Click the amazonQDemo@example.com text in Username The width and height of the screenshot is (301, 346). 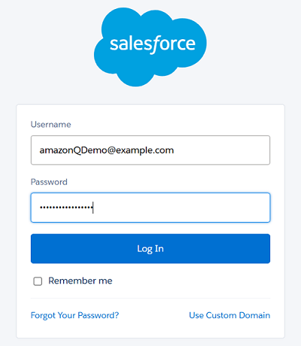pos(107,150)
